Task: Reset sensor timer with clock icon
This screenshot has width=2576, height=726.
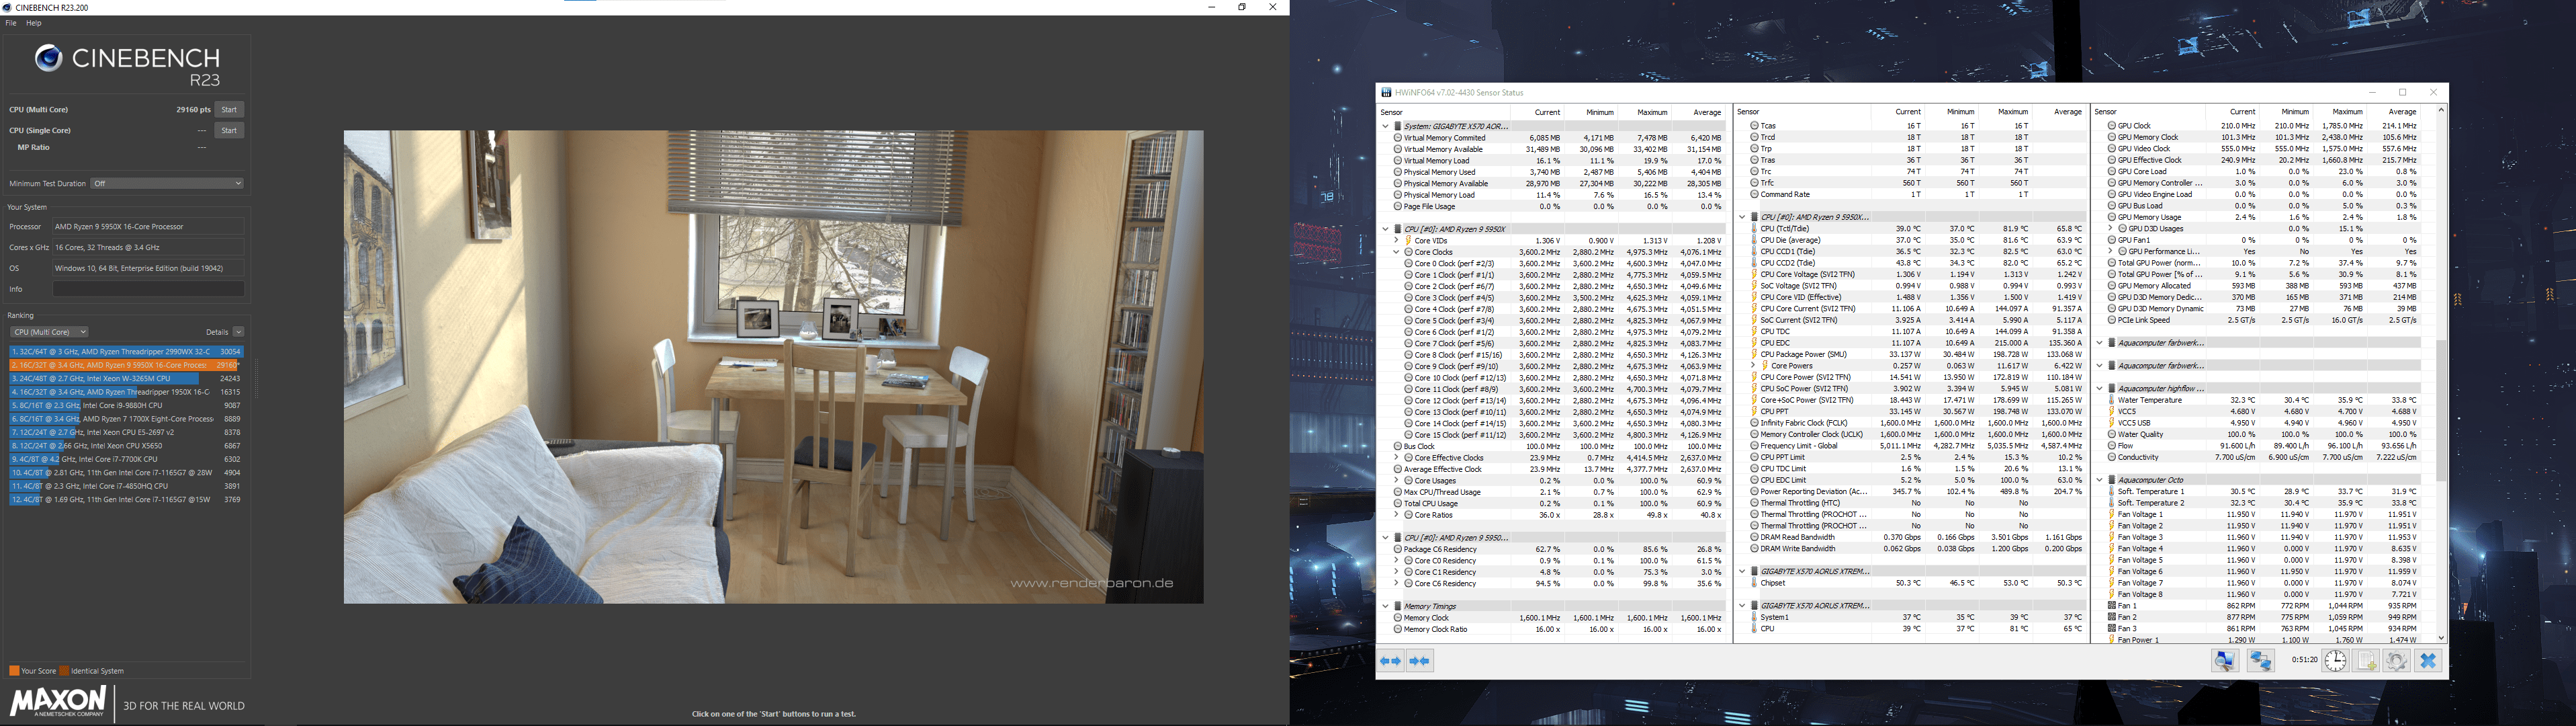Action: 2335,661
